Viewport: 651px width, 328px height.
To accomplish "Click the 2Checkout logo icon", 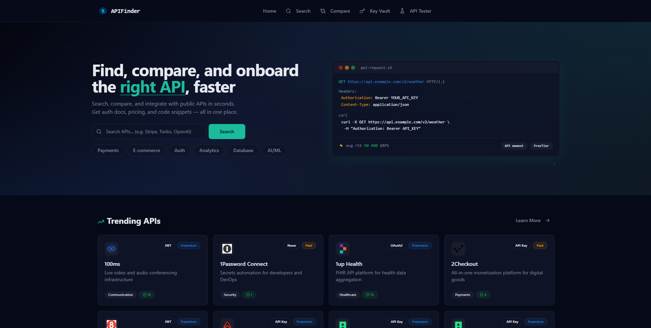I will [x=458, y=249].
